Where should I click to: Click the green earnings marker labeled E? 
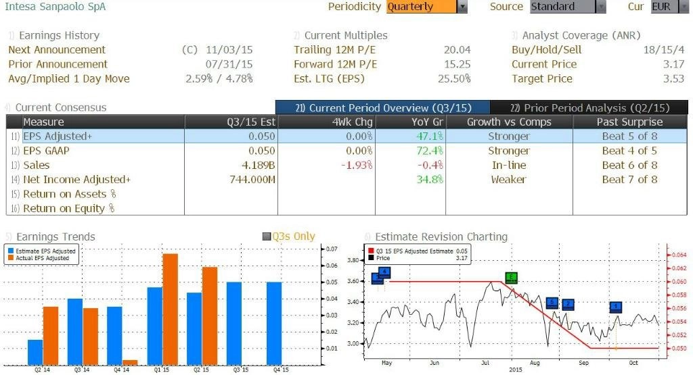pyautogui.click(x=511, y=278)
